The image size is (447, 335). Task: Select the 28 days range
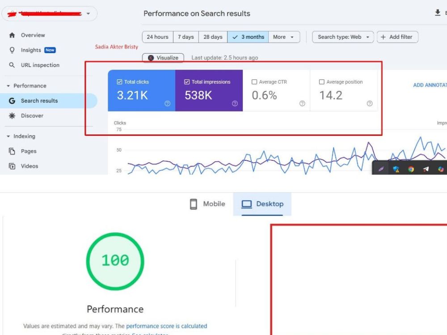point(213,37)
